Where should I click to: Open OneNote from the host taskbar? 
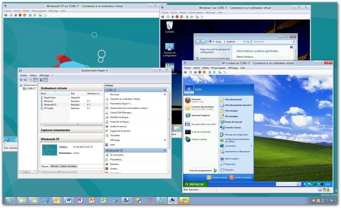click(x=80, y=201)
